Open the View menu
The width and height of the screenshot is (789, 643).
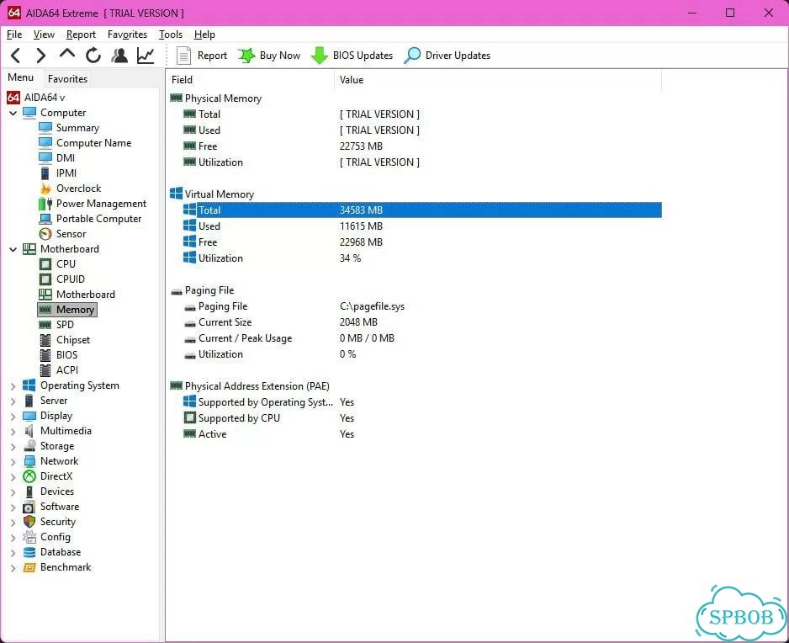[x=44, y=35]
